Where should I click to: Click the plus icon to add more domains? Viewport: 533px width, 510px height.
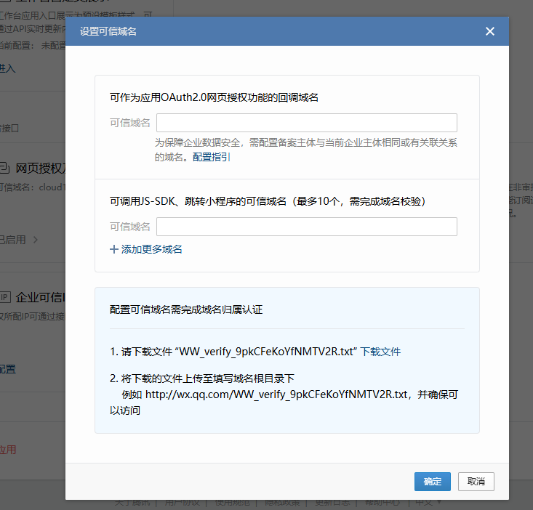click(x=114, y=249)
